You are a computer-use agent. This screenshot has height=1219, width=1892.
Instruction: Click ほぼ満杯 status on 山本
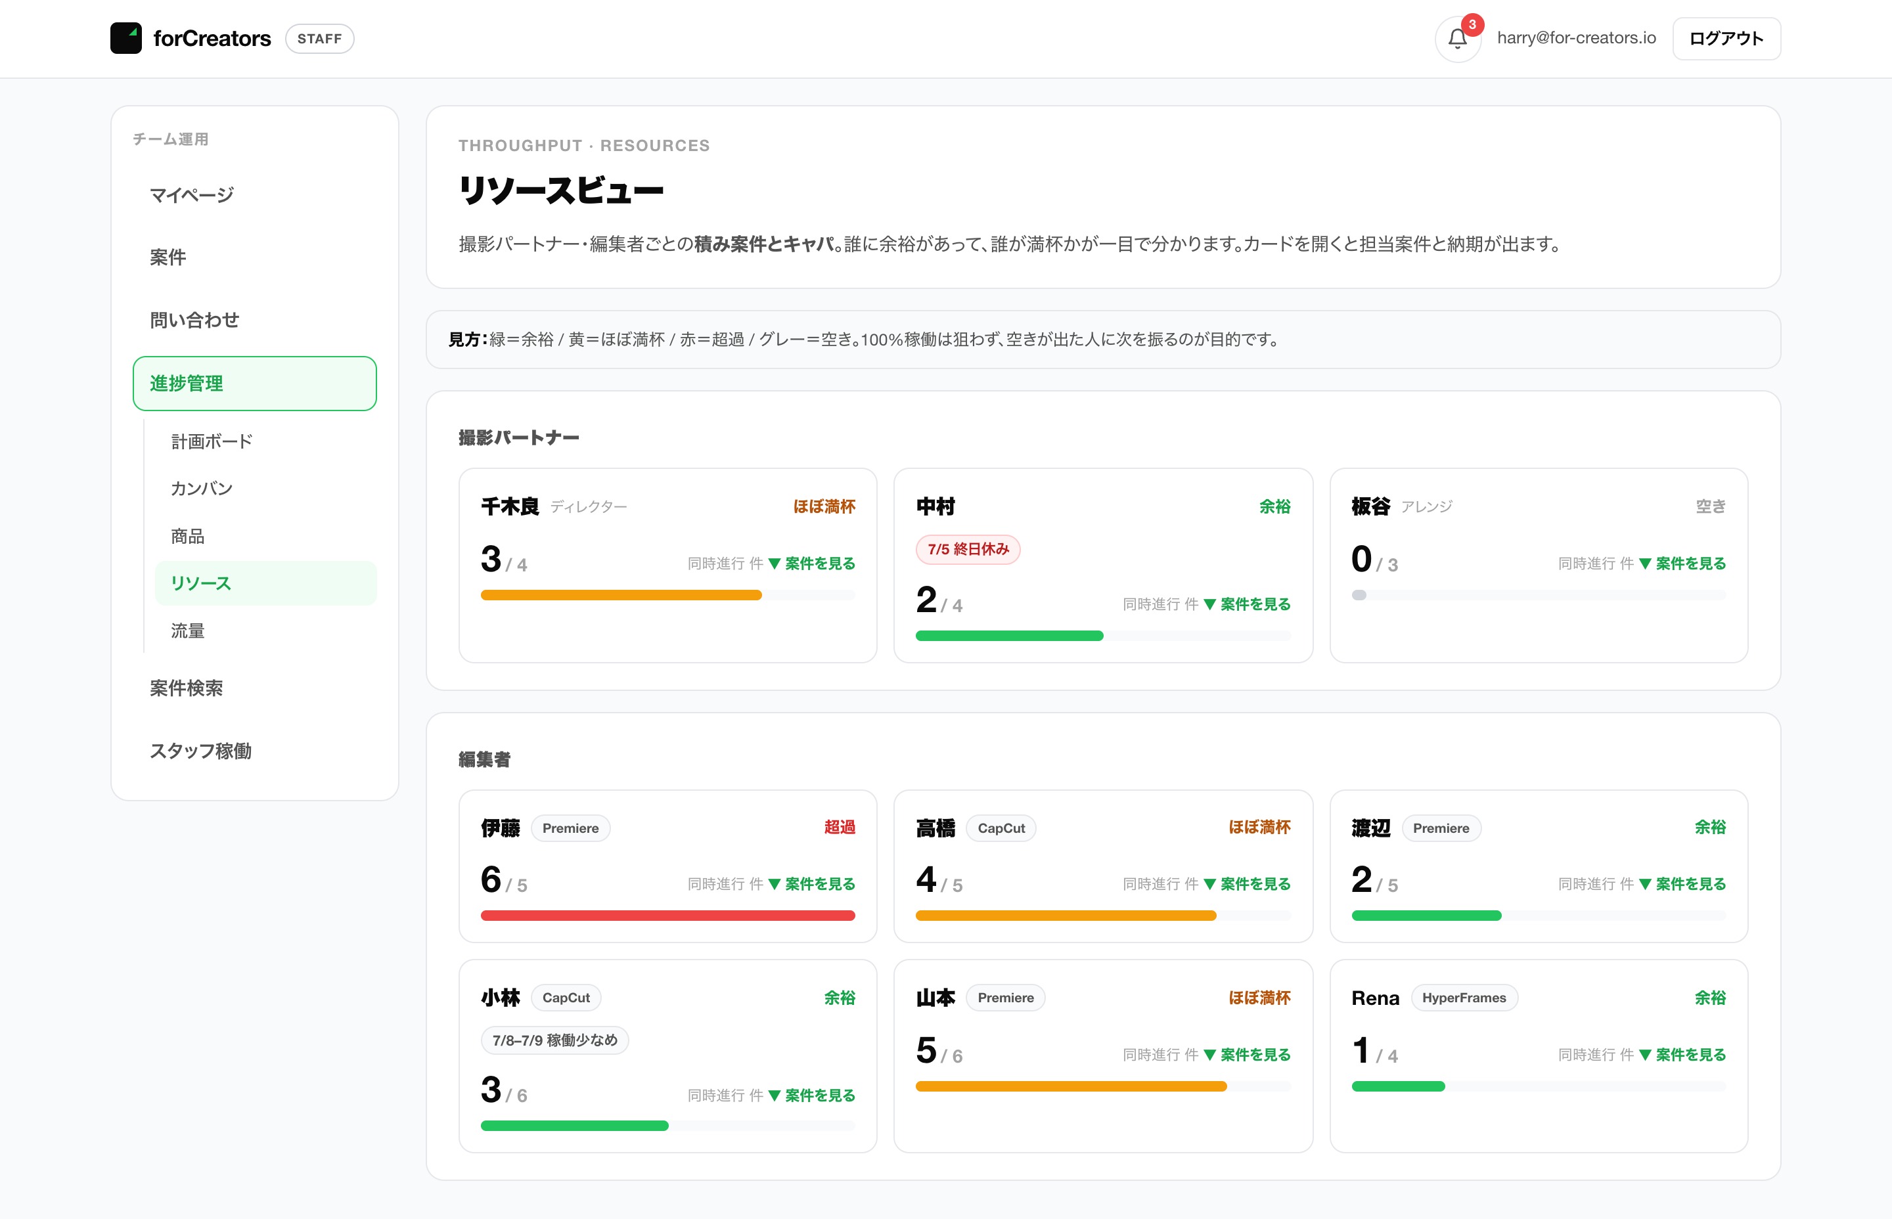1259,998
